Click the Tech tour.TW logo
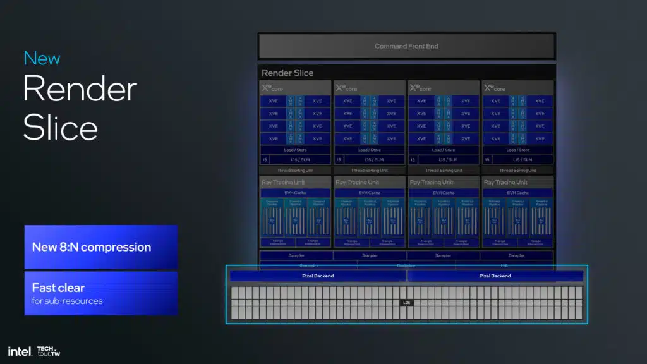The width and height of the screenshot is (647, 364). tap(48, 351)
